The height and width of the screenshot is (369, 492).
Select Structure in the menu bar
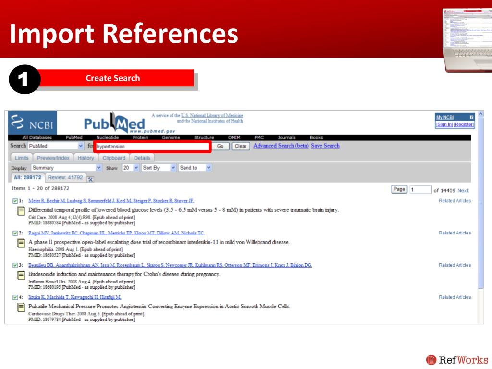coord(204,137)
